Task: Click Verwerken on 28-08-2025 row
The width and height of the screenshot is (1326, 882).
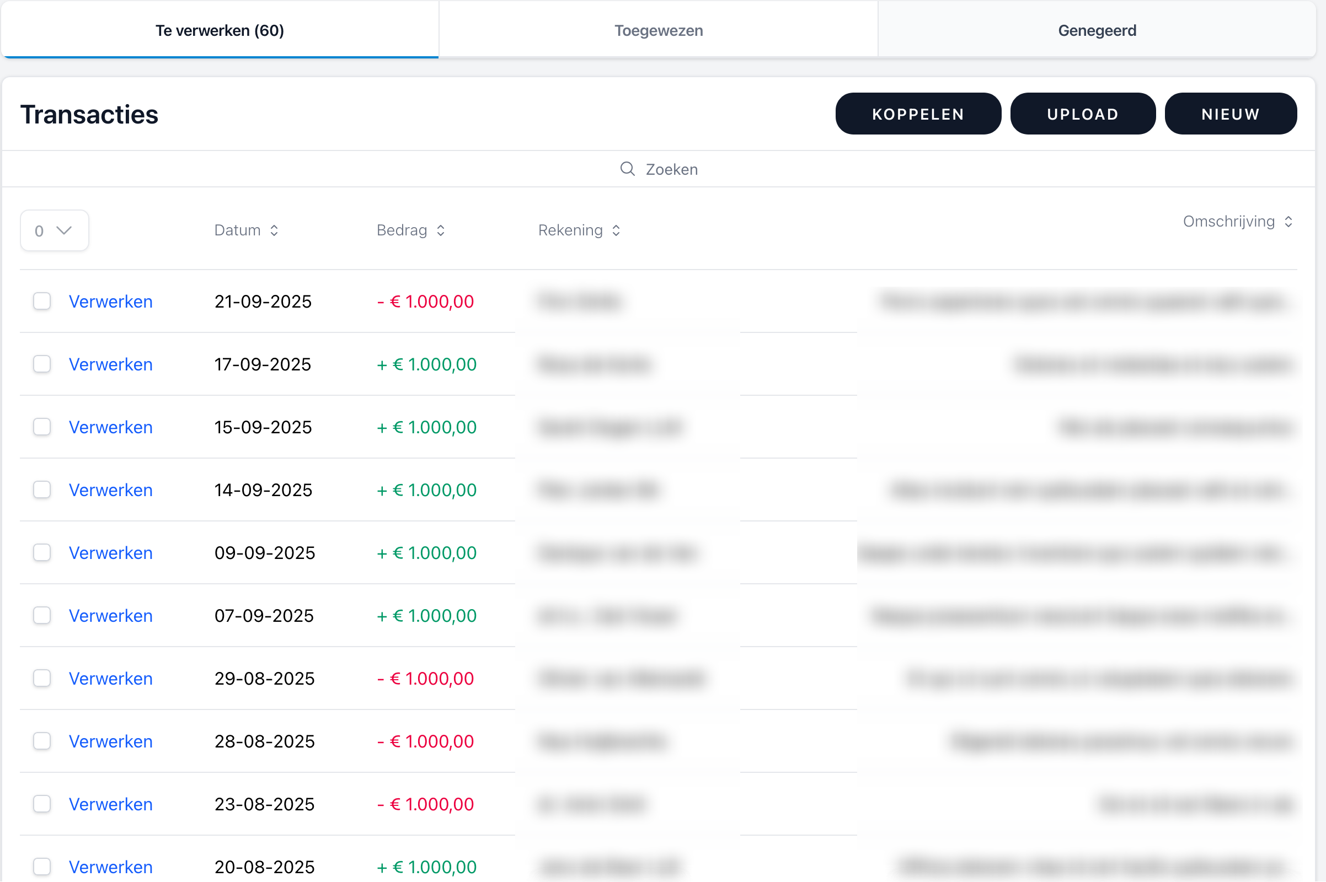Action: tap(110, 741)
